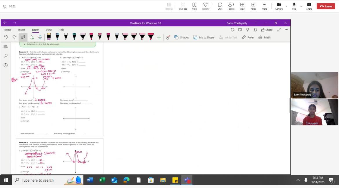Select objects or type text tool
Screen dimensions: 339x188
point(23,37)
